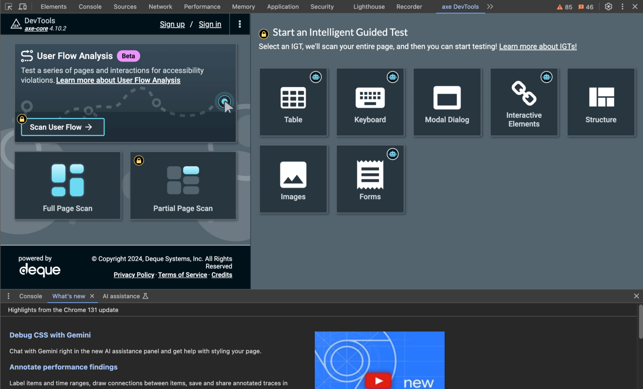The image size is (643, 389).
Task: Open the axe DevTools three-dot options menu
Action: coord(239,24)
